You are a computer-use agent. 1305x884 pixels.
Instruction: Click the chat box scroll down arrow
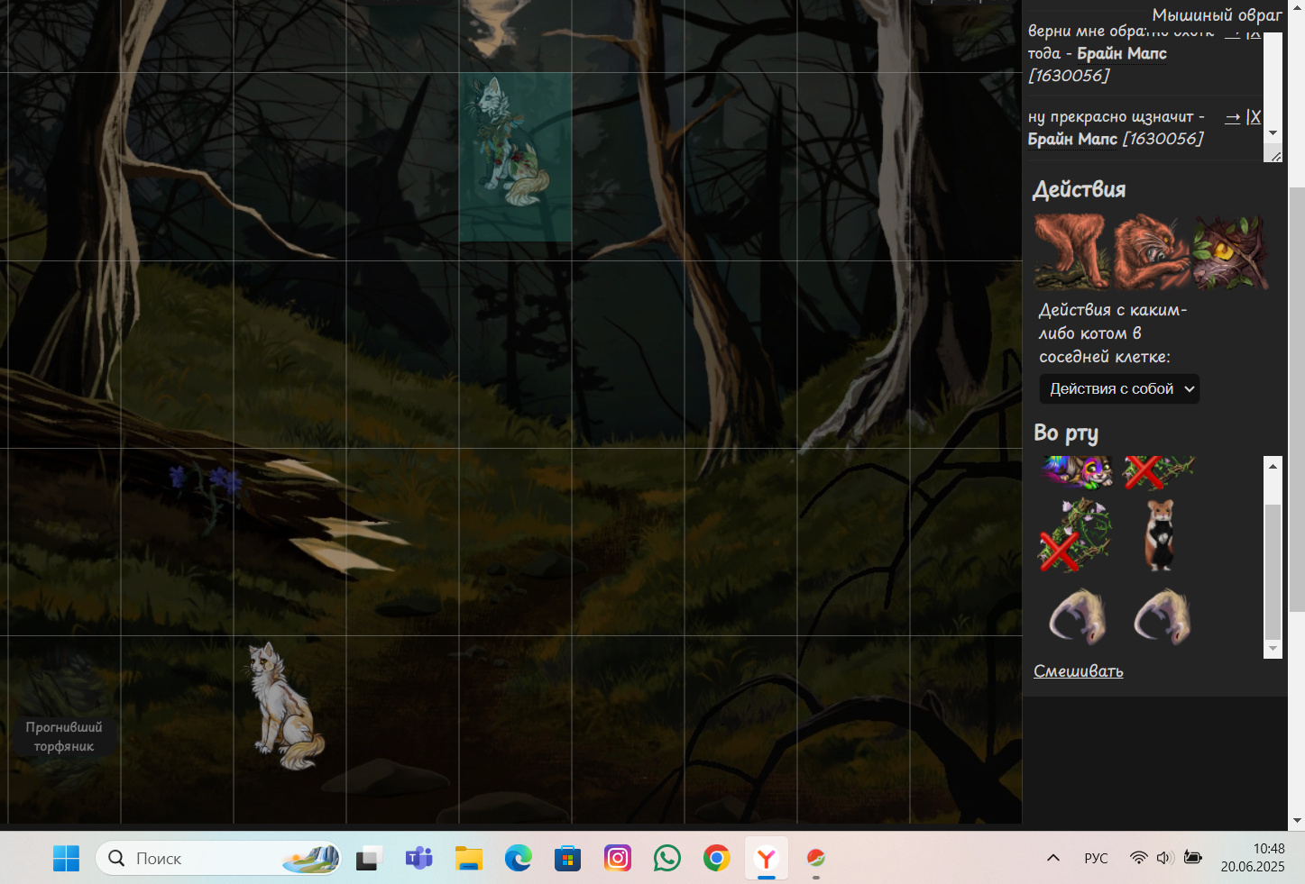[x=1273, y=132]
